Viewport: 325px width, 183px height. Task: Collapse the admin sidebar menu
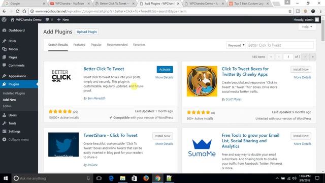point(16,139)
